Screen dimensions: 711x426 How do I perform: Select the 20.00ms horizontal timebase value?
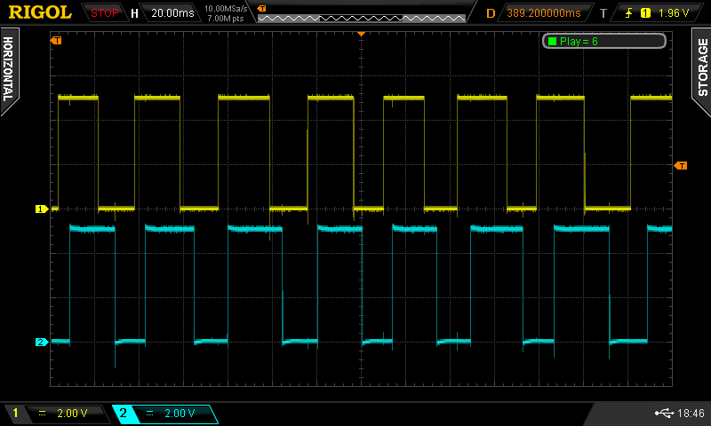coord(172,12)
